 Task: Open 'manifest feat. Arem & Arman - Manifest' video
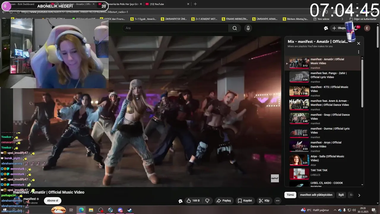(x=324, y=105)
